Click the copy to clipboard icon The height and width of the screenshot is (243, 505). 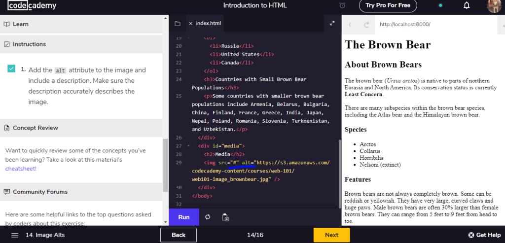[x=225, y=217]
